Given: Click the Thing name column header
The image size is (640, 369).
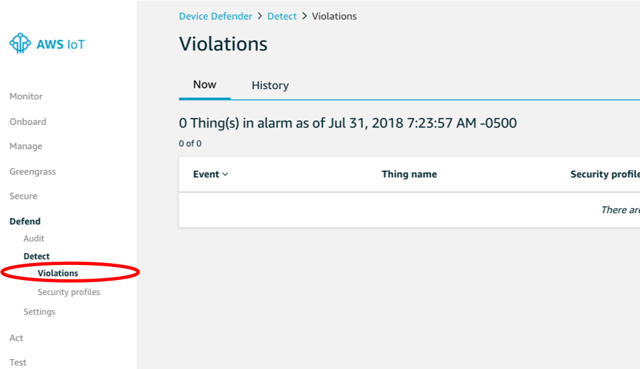Looking at the screenshot, I should tap(409, 174).
